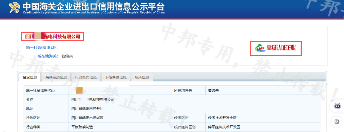This screenshot has width=344, height=132.
Task: Click the 四川省绵阳市涪城区 cell
Action: 87,118
